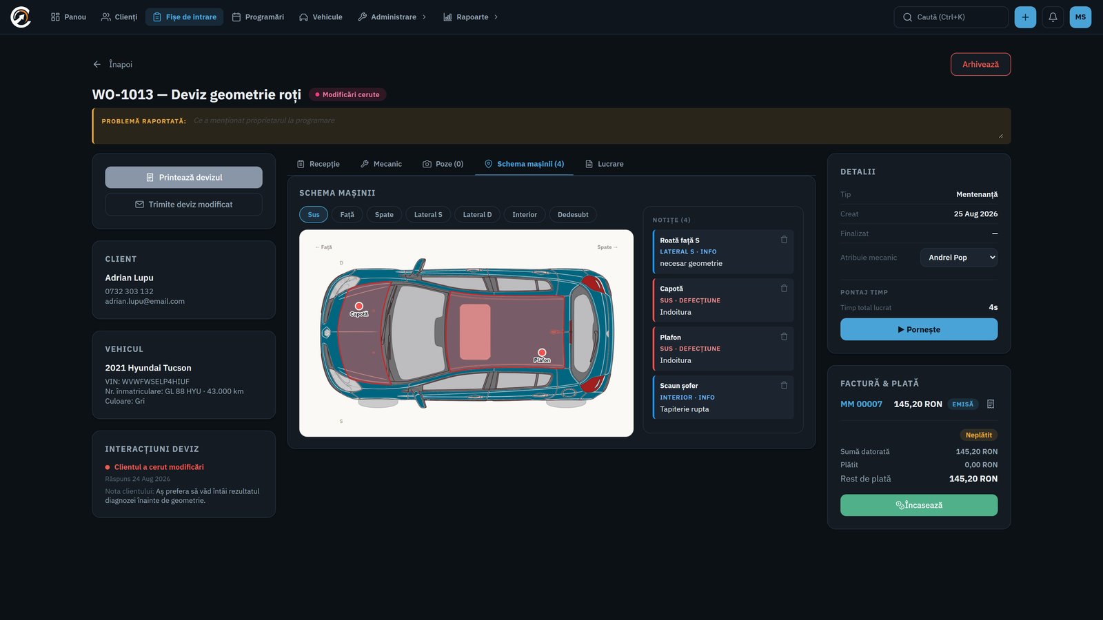Go to Panou in navigation

coord(68,17)
